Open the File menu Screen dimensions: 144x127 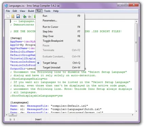point(8,11)
